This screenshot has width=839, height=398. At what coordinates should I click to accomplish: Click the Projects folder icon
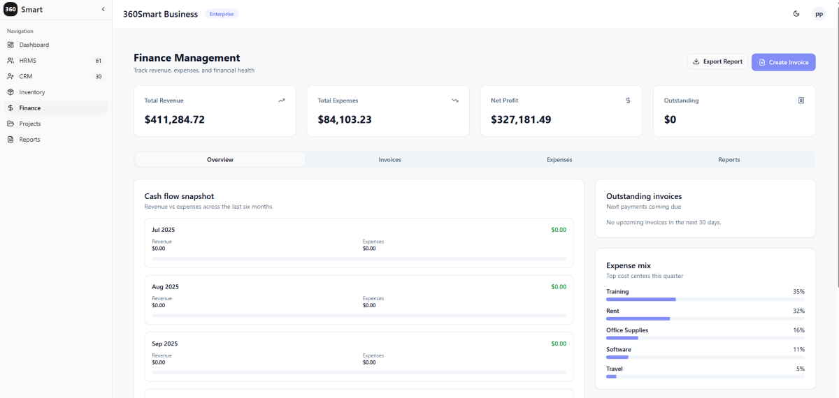10,124
